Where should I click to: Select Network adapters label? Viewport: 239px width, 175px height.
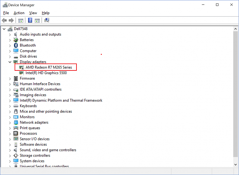pyautogui.click(x=34, y=122)
